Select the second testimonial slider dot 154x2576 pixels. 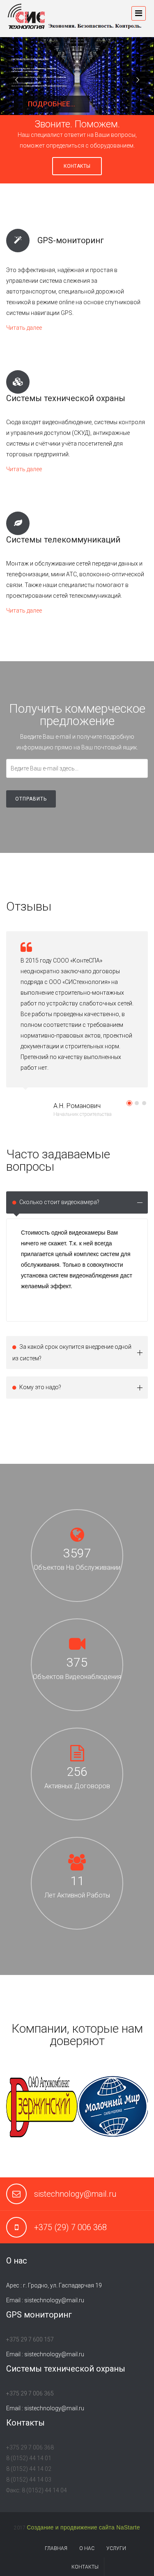click(136, 1103)
